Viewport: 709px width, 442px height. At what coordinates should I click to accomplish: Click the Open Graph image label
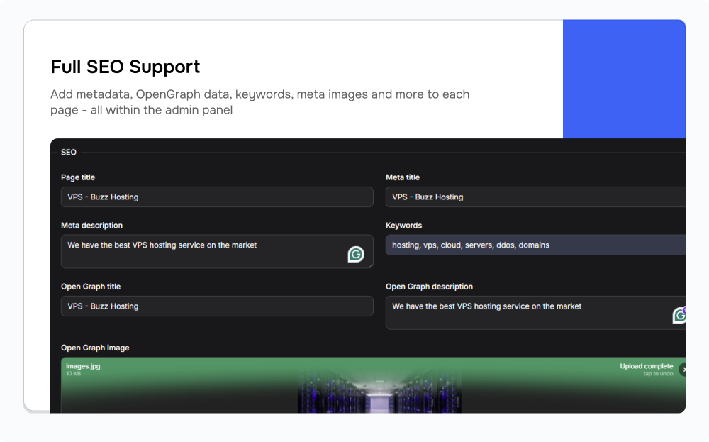click(95, 348)
